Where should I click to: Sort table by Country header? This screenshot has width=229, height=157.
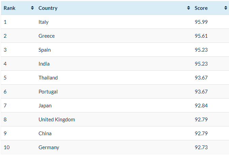(48, 8)
